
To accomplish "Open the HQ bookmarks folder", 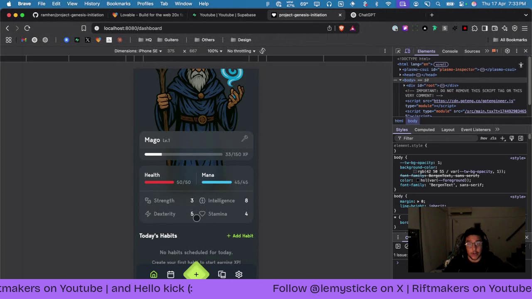I will click(x=145, y=40).
